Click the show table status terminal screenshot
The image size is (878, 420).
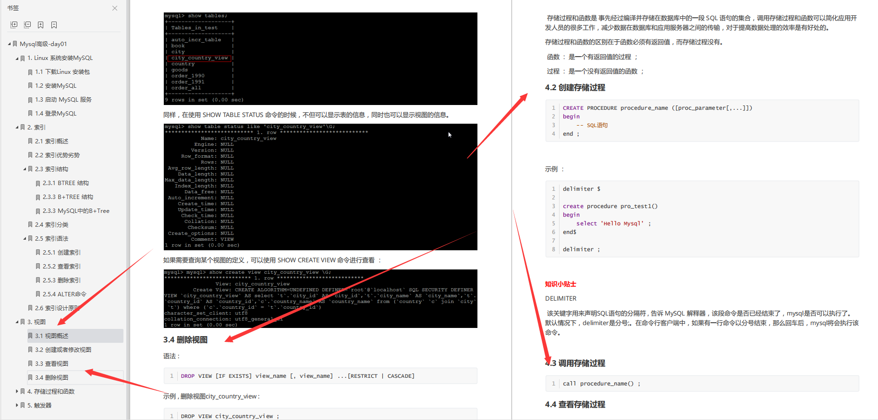coord(320,187)
